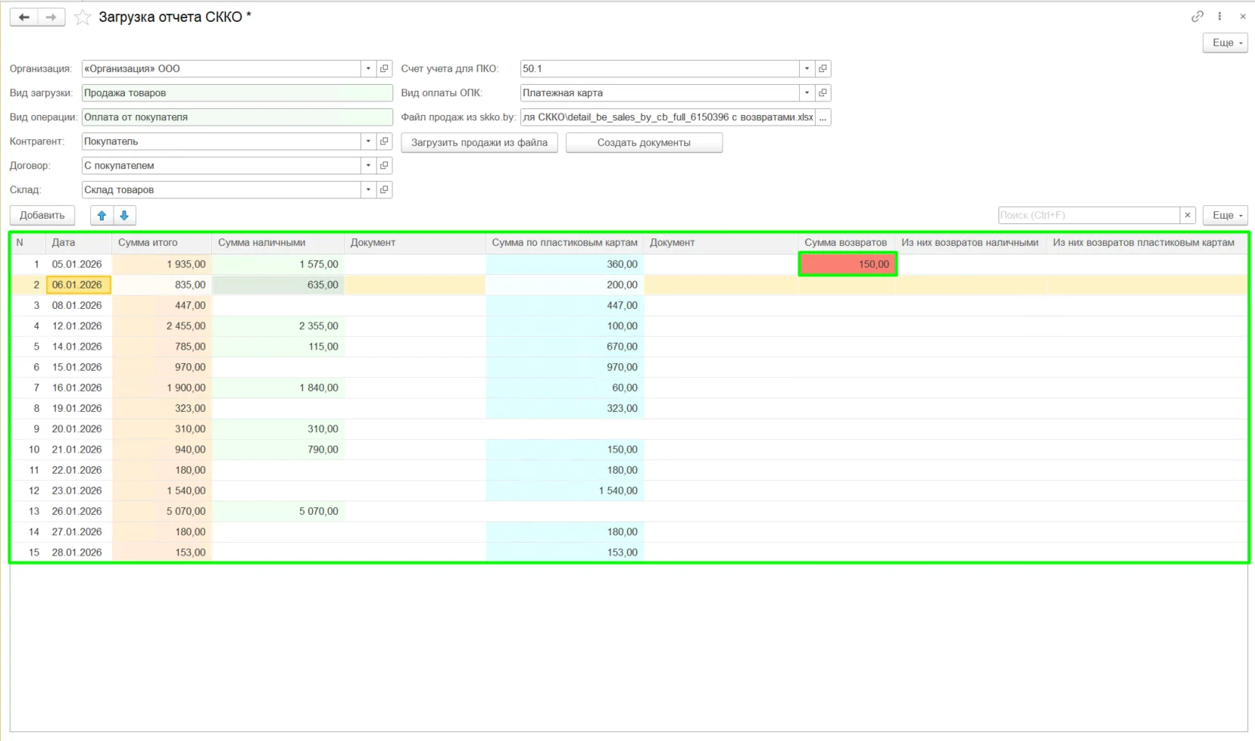Expand the Контрагент dropdown list
Image resolution: width=1255 pixels, height=741 pixels.
click(x=369, y=142)
